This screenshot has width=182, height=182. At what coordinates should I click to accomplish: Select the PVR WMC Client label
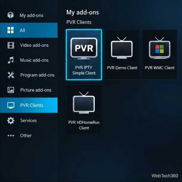160,68
